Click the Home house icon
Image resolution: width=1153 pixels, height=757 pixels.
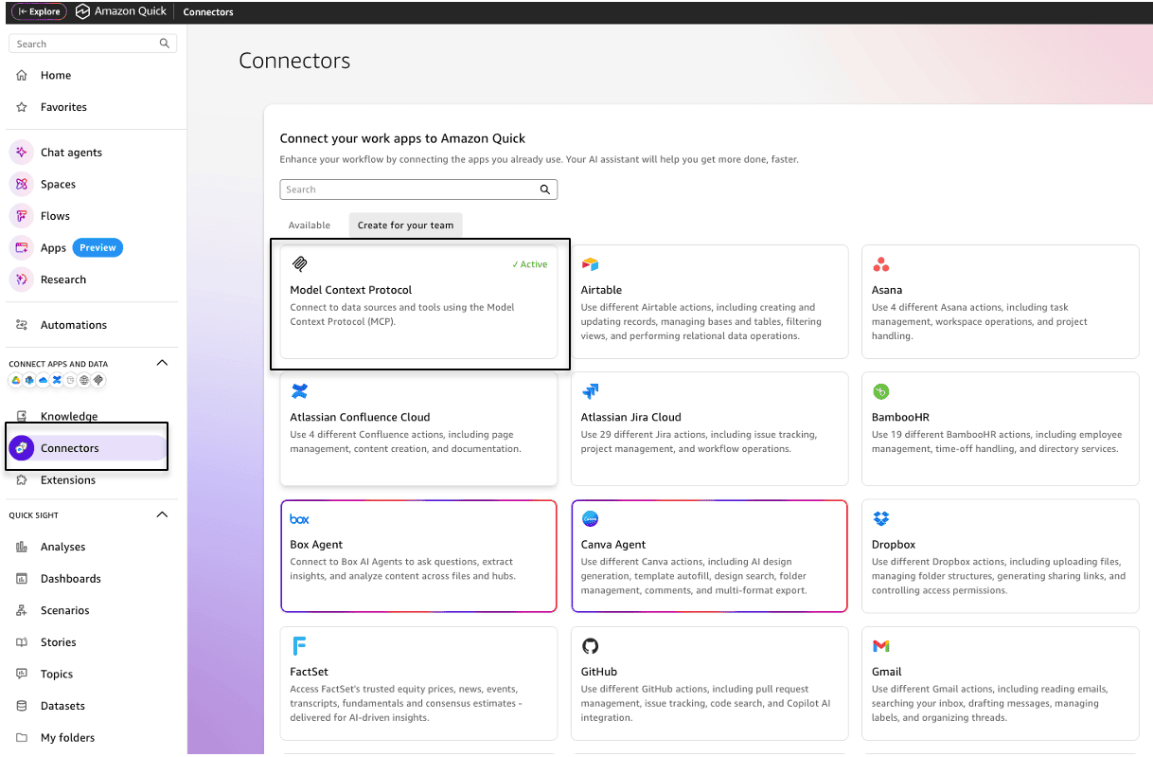[22, 76]
